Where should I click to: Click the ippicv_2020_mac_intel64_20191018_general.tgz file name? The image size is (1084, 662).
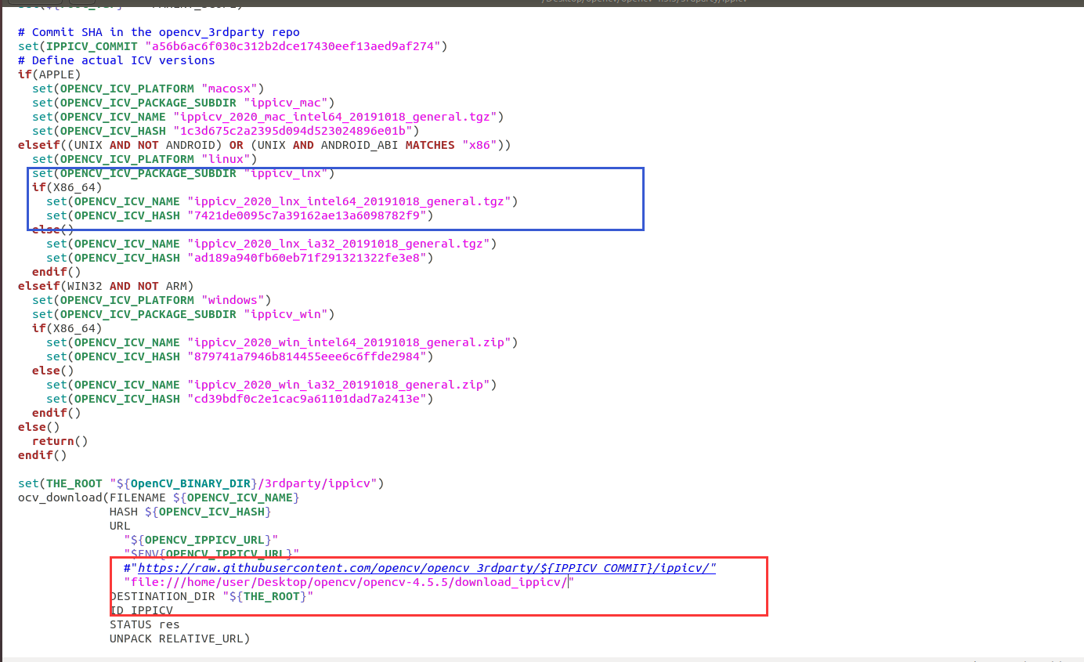(335, 117)
